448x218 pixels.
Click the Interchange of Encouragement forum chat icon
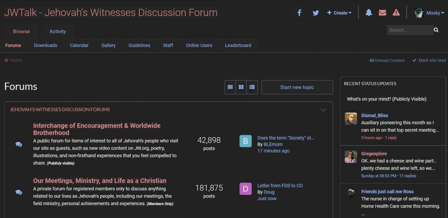(x=19, y=144)
